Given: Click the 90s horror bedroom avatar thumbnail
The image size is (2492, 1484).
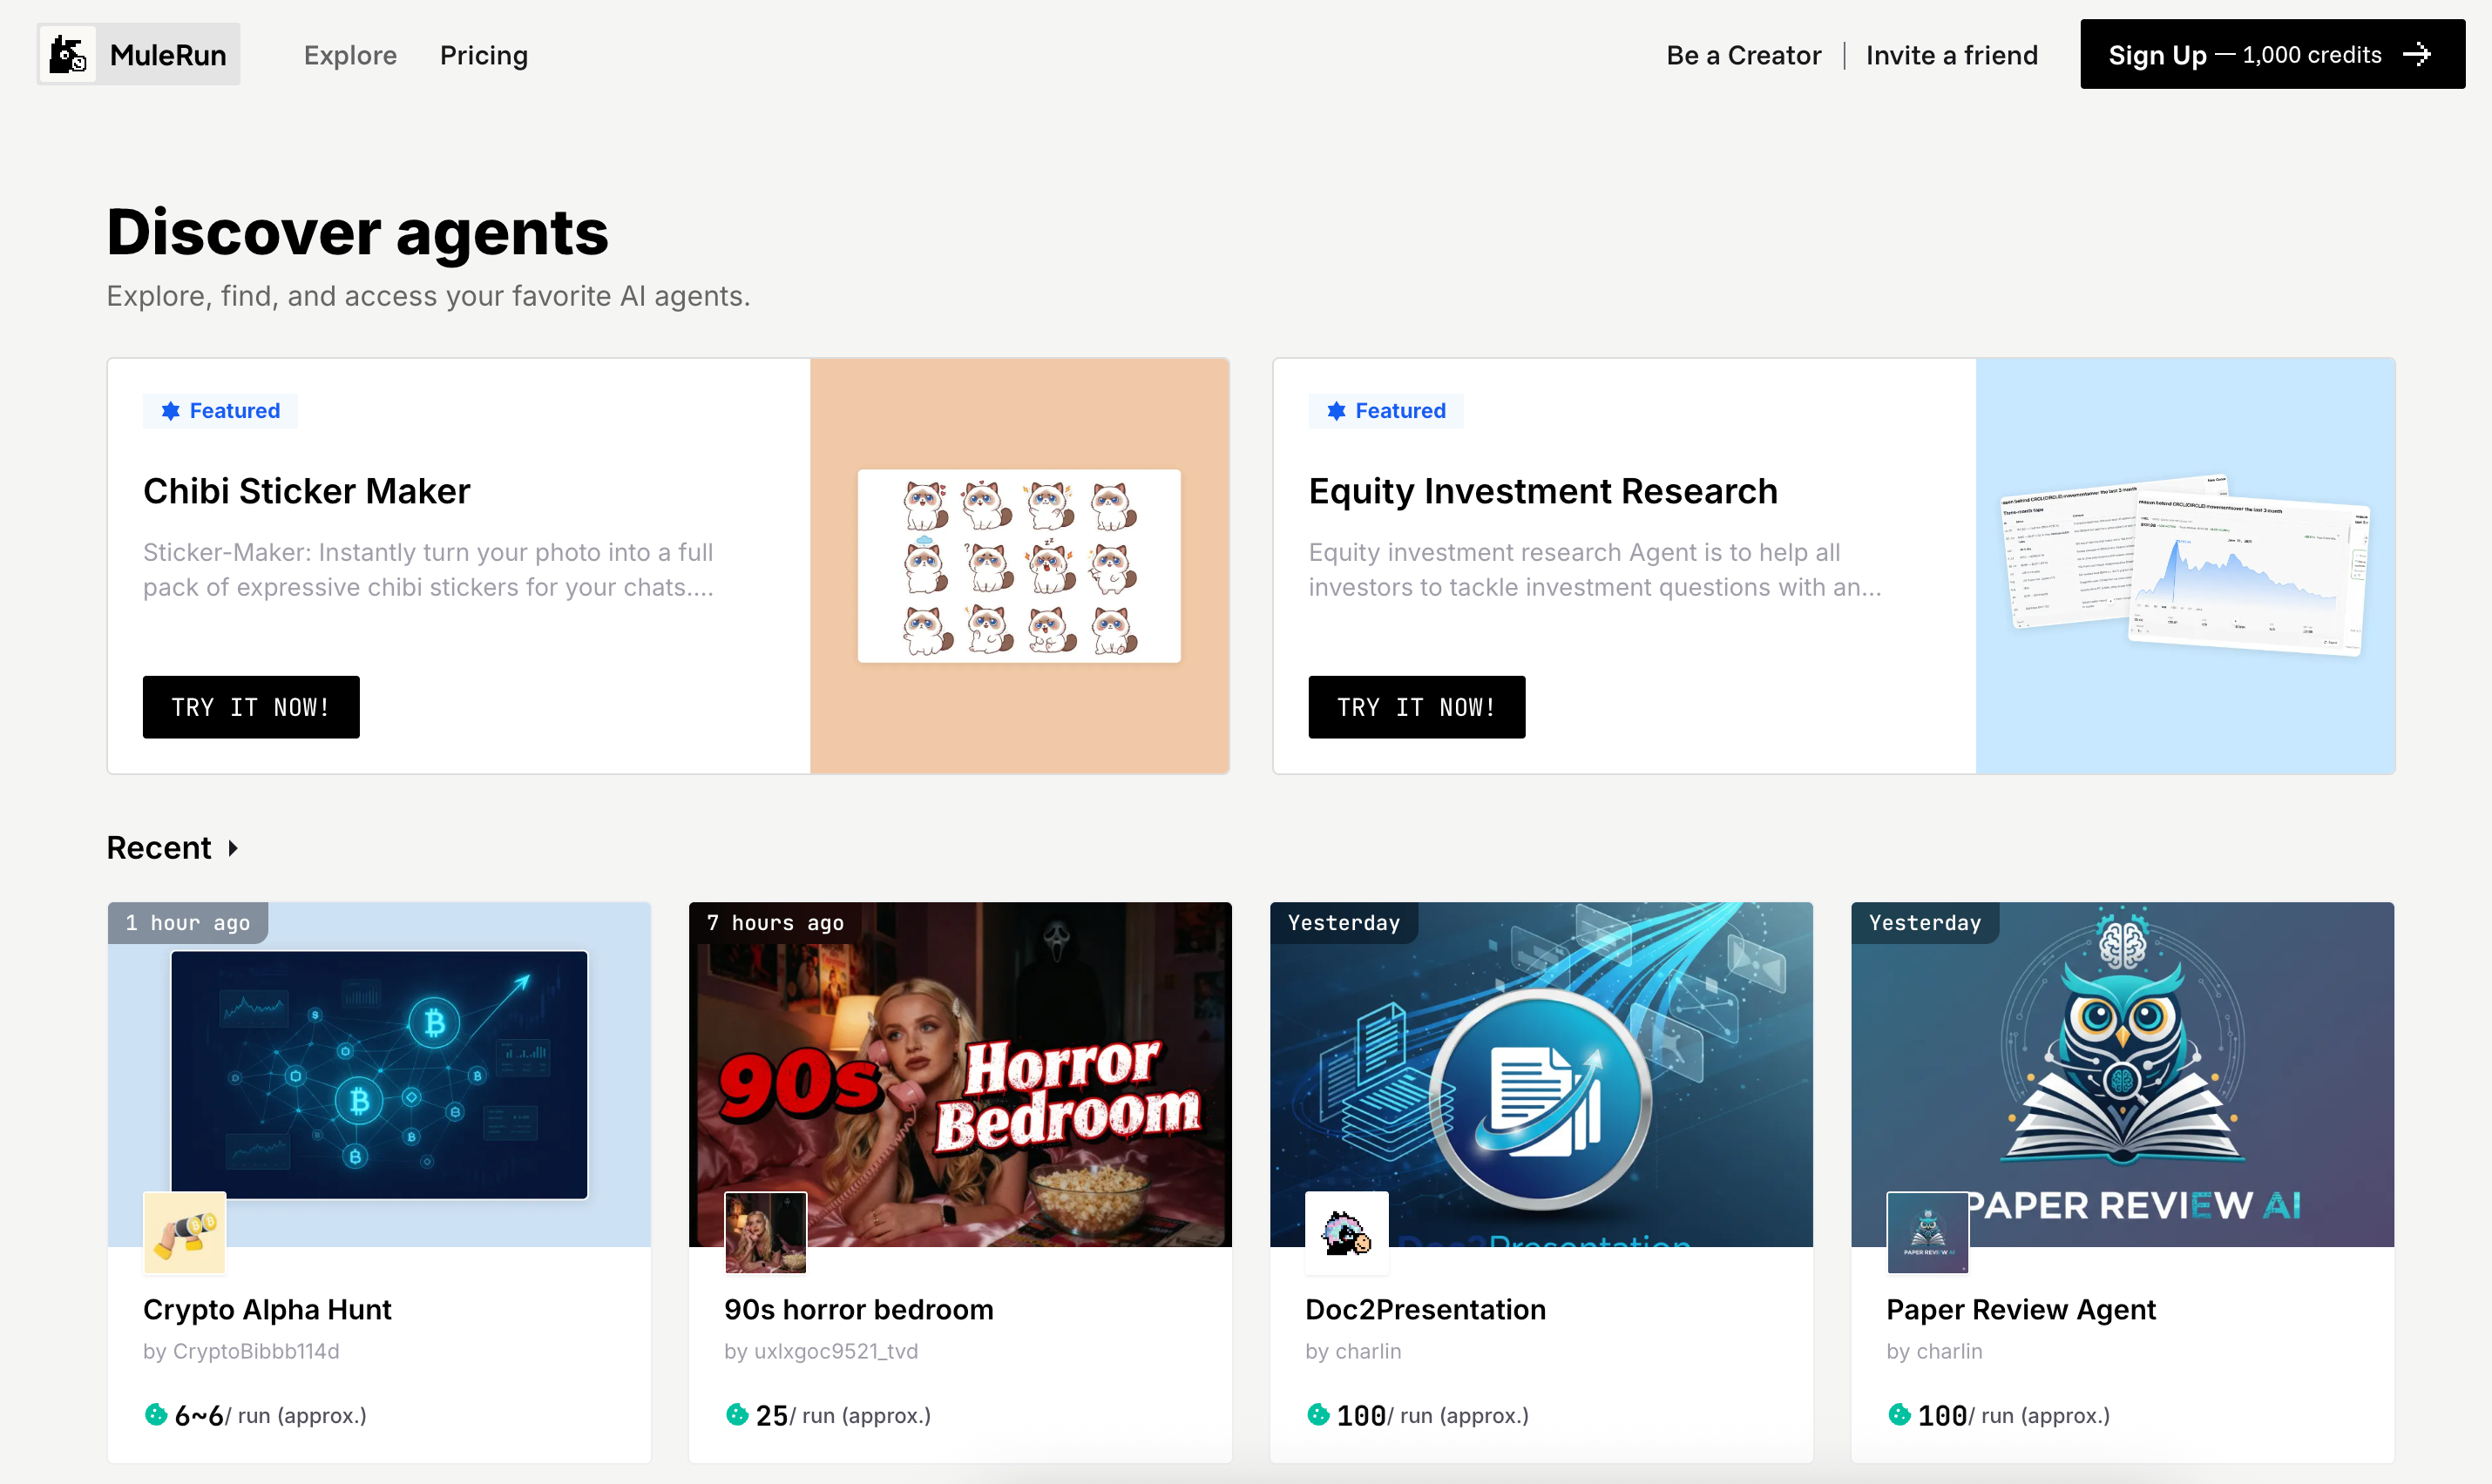Looking at the screenshot, I should 765,1232.
